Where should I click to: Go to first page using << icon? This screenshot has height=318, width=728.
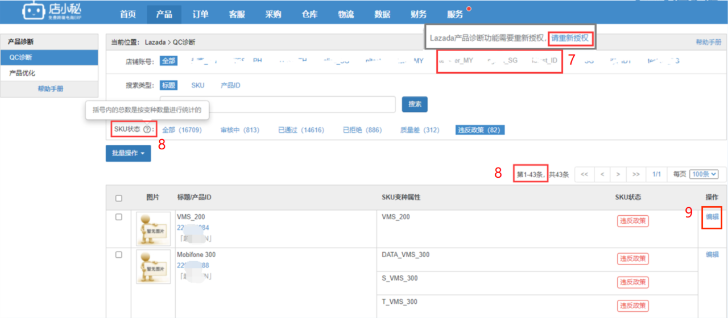[584, 174]
